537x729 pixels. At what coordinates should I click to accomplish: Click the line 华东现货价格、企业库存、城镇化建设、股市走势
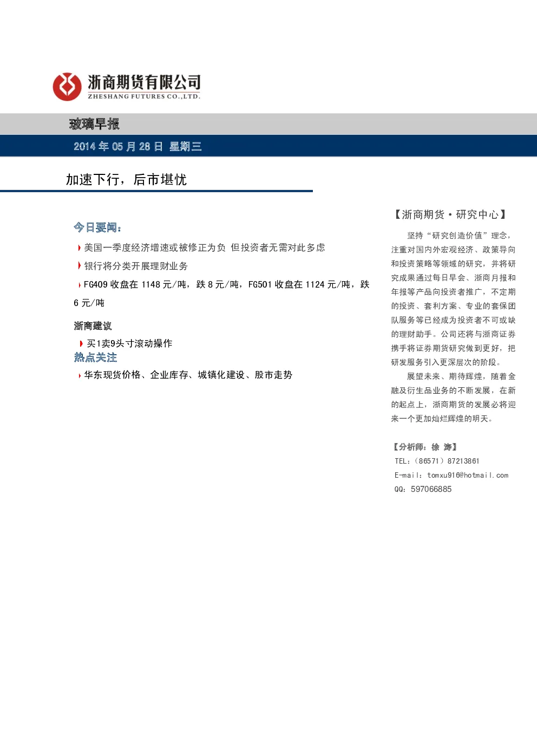coord(188,375)
